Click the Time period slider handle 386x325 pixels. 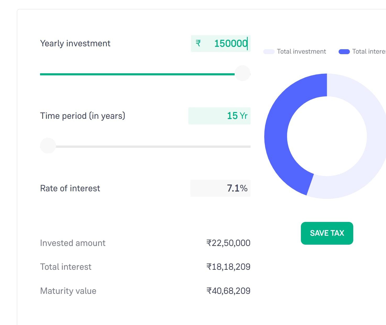click(x=48, y=145)
